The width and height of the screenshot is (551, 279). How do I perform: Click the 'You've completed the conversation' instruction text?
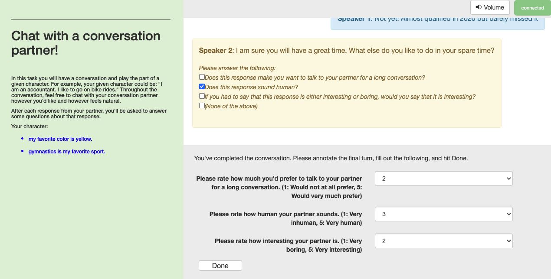click(x=331, y=158)
